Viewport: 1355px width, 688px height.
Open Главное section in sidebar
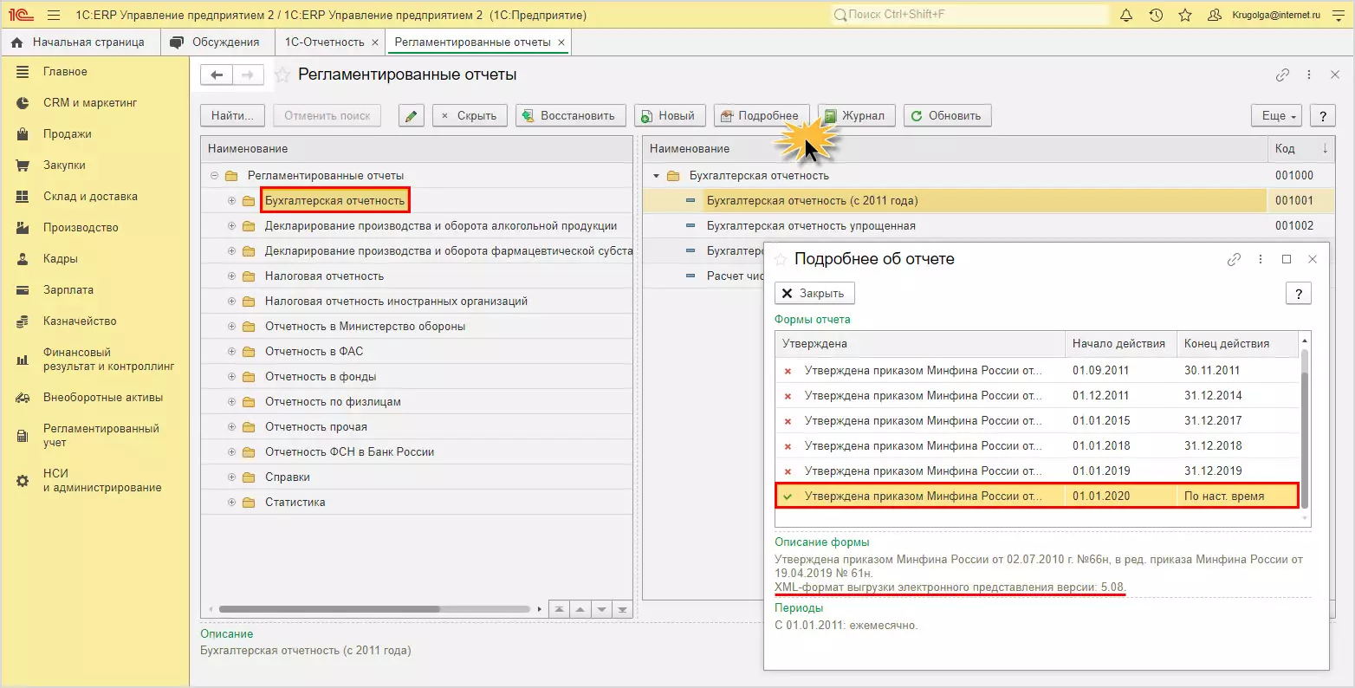point(65,72)
